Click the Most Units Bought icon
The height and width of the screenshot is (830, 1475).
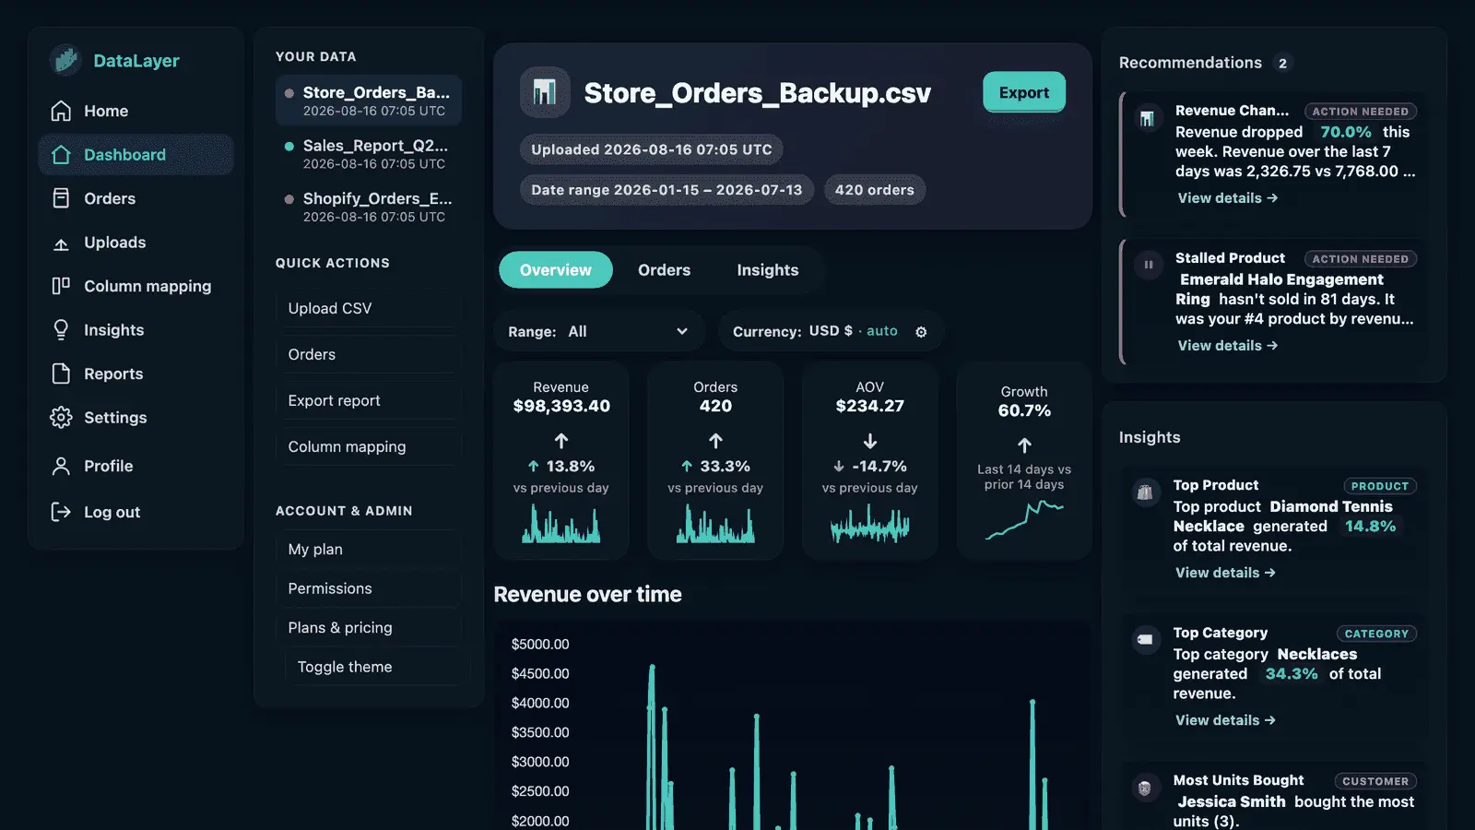point(1145,788)
